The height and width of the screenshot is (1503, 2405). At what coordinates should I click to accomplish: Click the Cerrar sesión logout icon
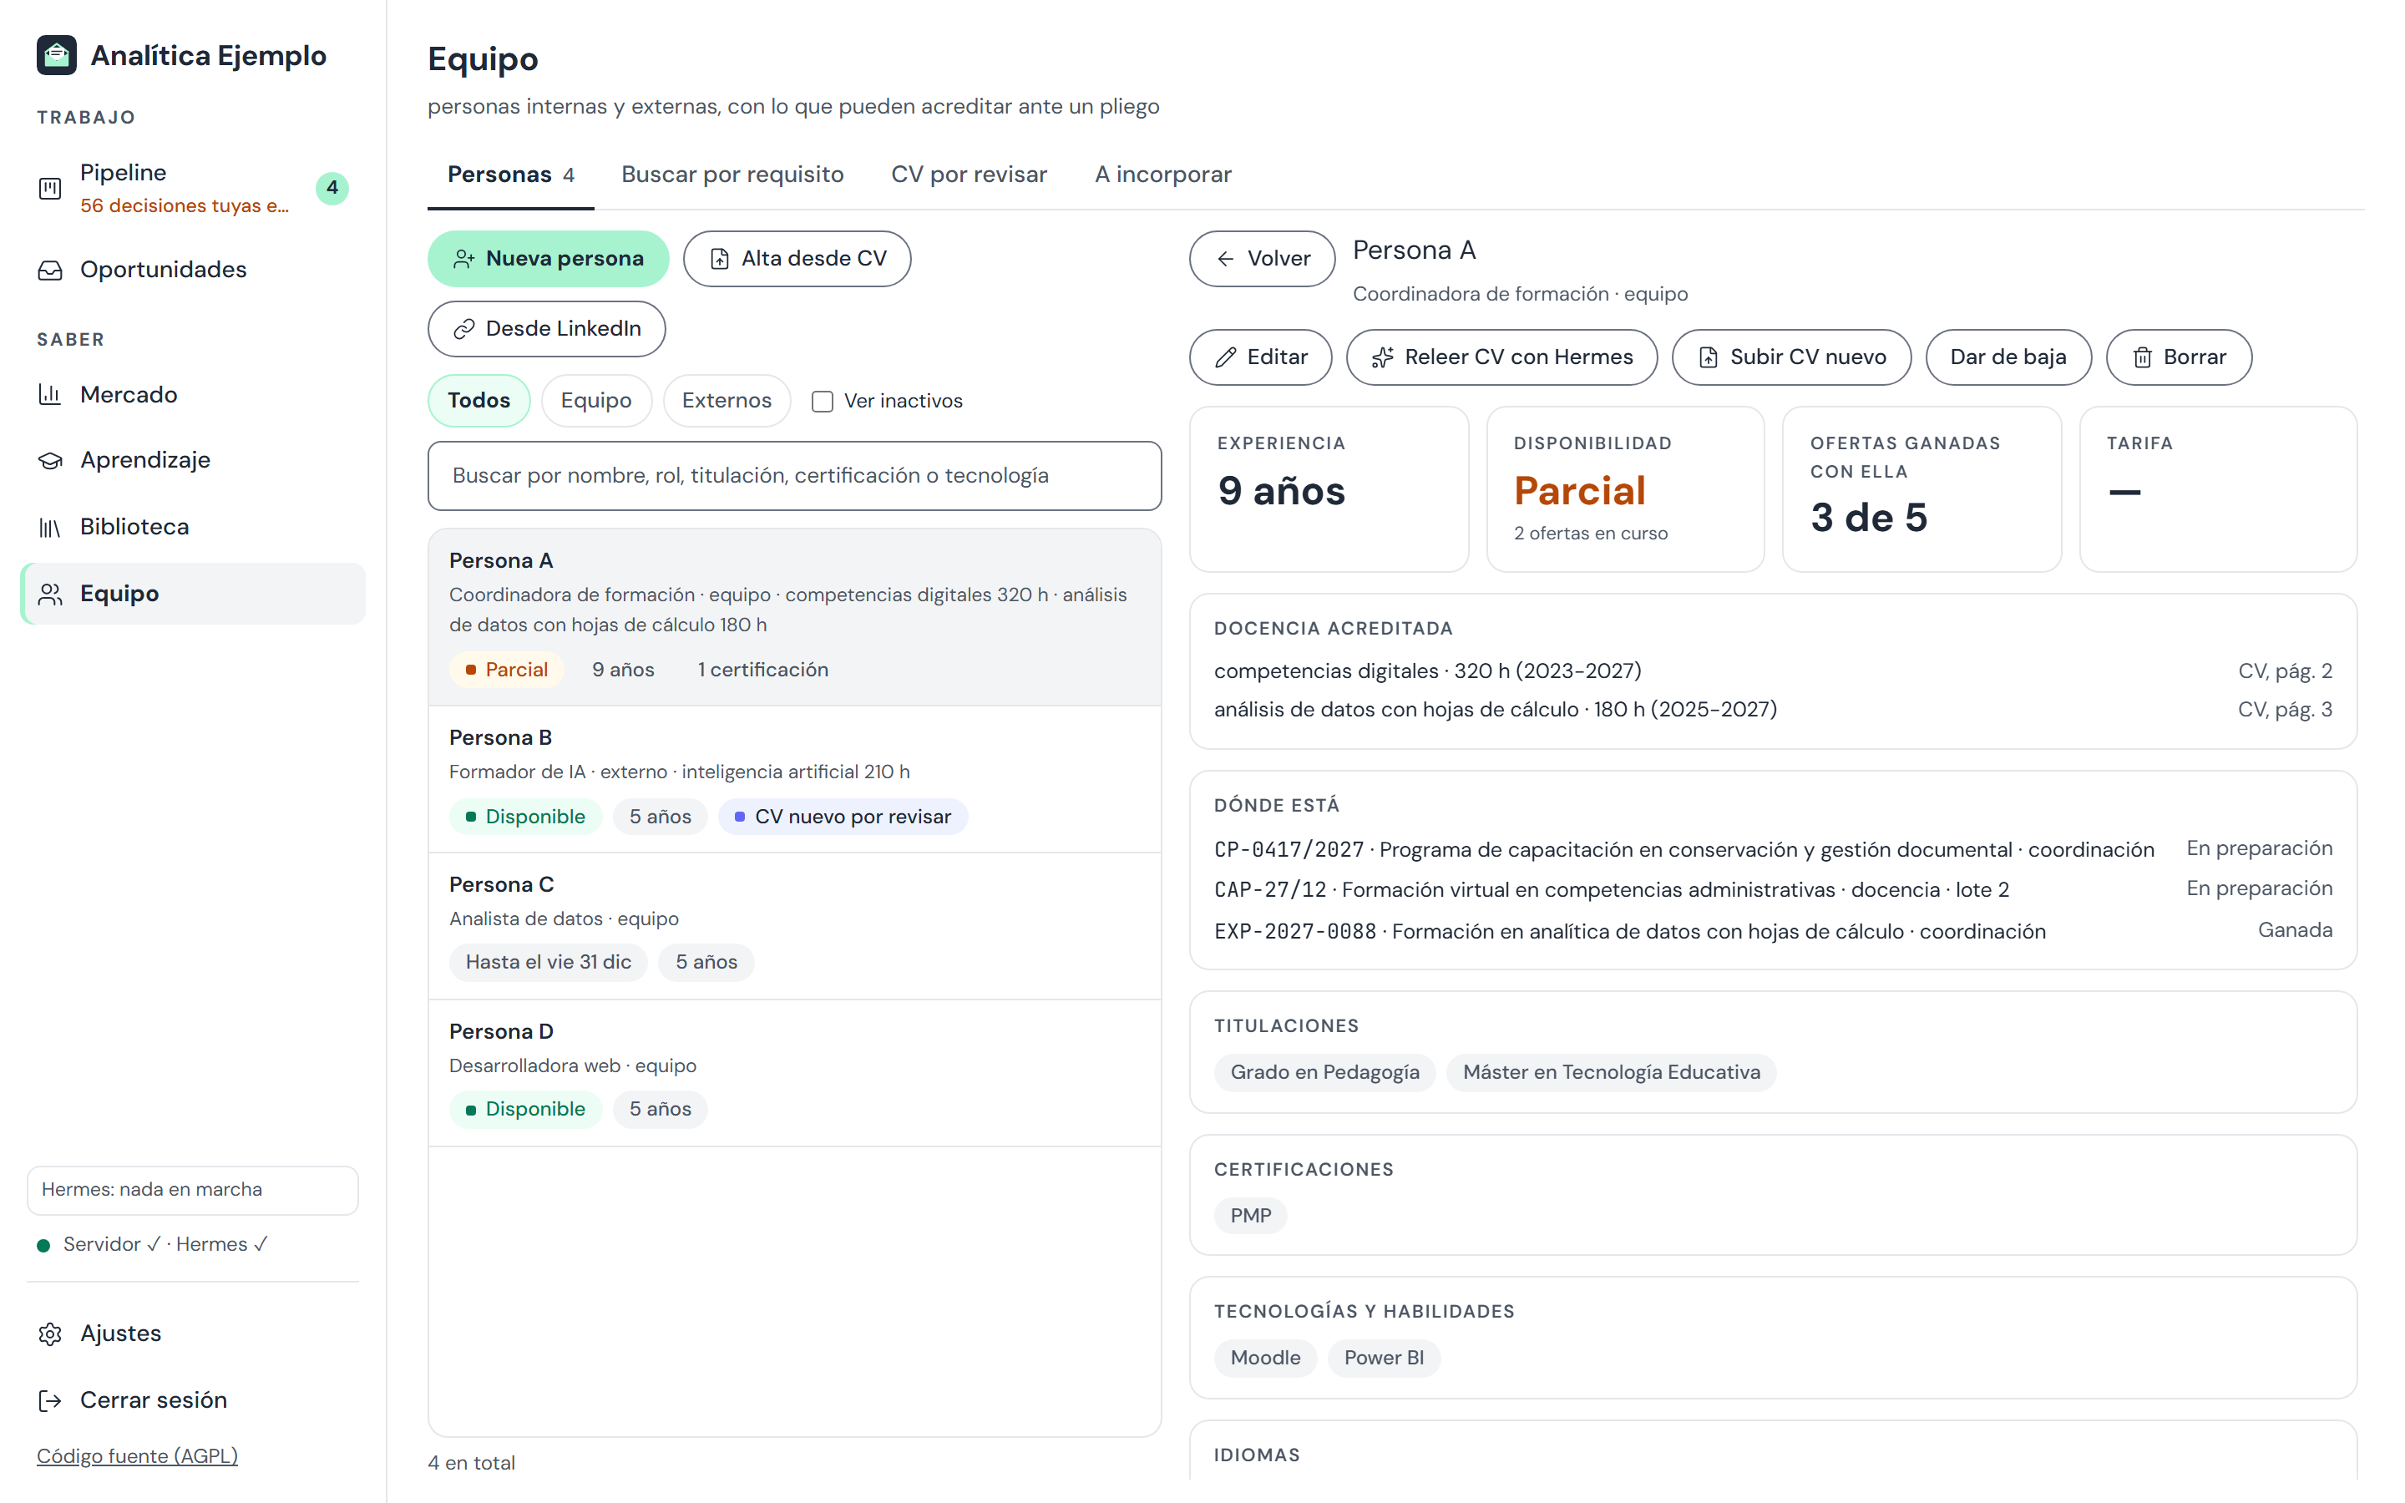50,1400
